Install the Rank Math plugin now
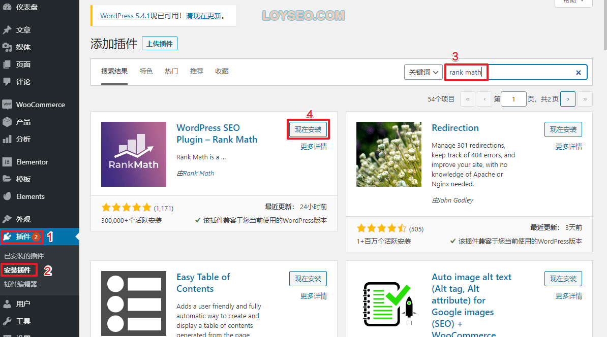 (308, 129)
